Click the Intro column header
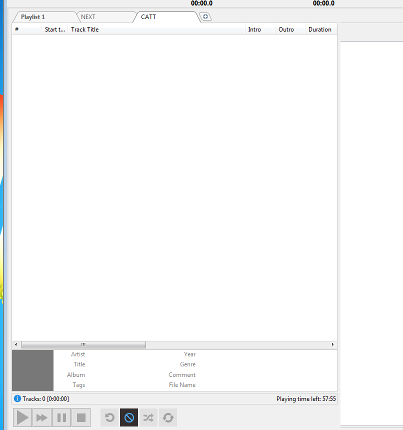 (254, 30)
